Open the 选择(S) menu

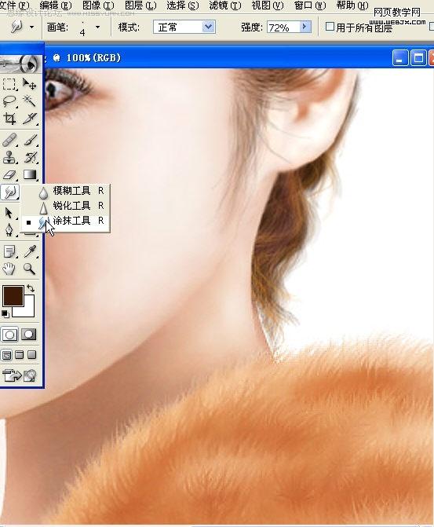[183, 5]
